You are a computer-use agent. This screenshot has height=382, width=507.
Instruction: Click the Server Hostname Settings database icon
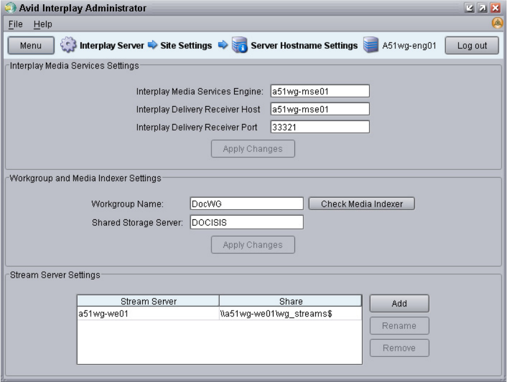coord(239,45)
